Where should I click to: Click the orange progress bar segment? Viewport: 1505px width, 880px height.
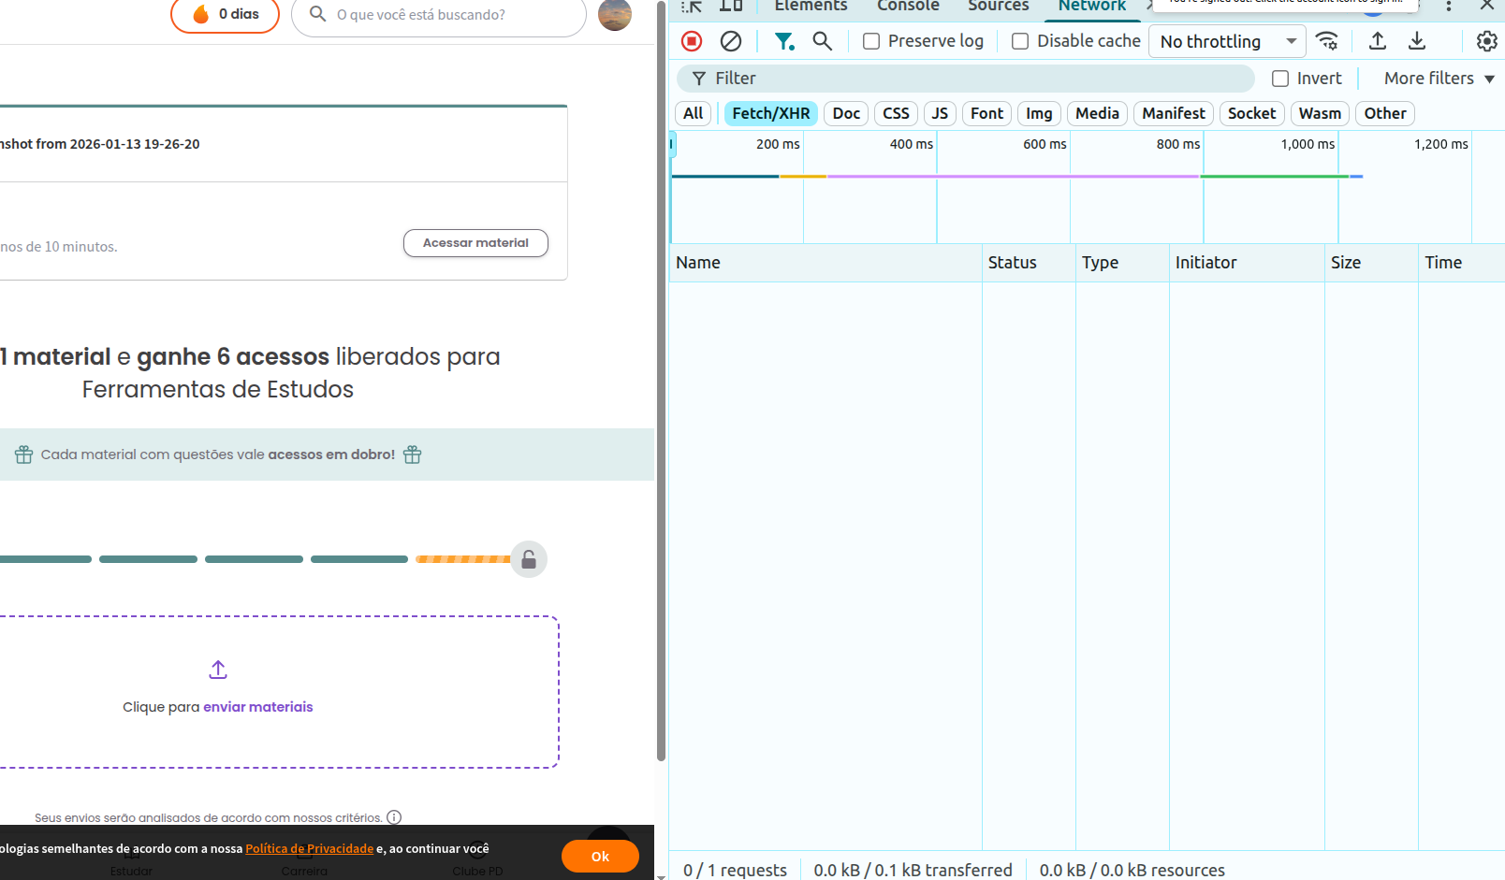(x=462, y=559)
